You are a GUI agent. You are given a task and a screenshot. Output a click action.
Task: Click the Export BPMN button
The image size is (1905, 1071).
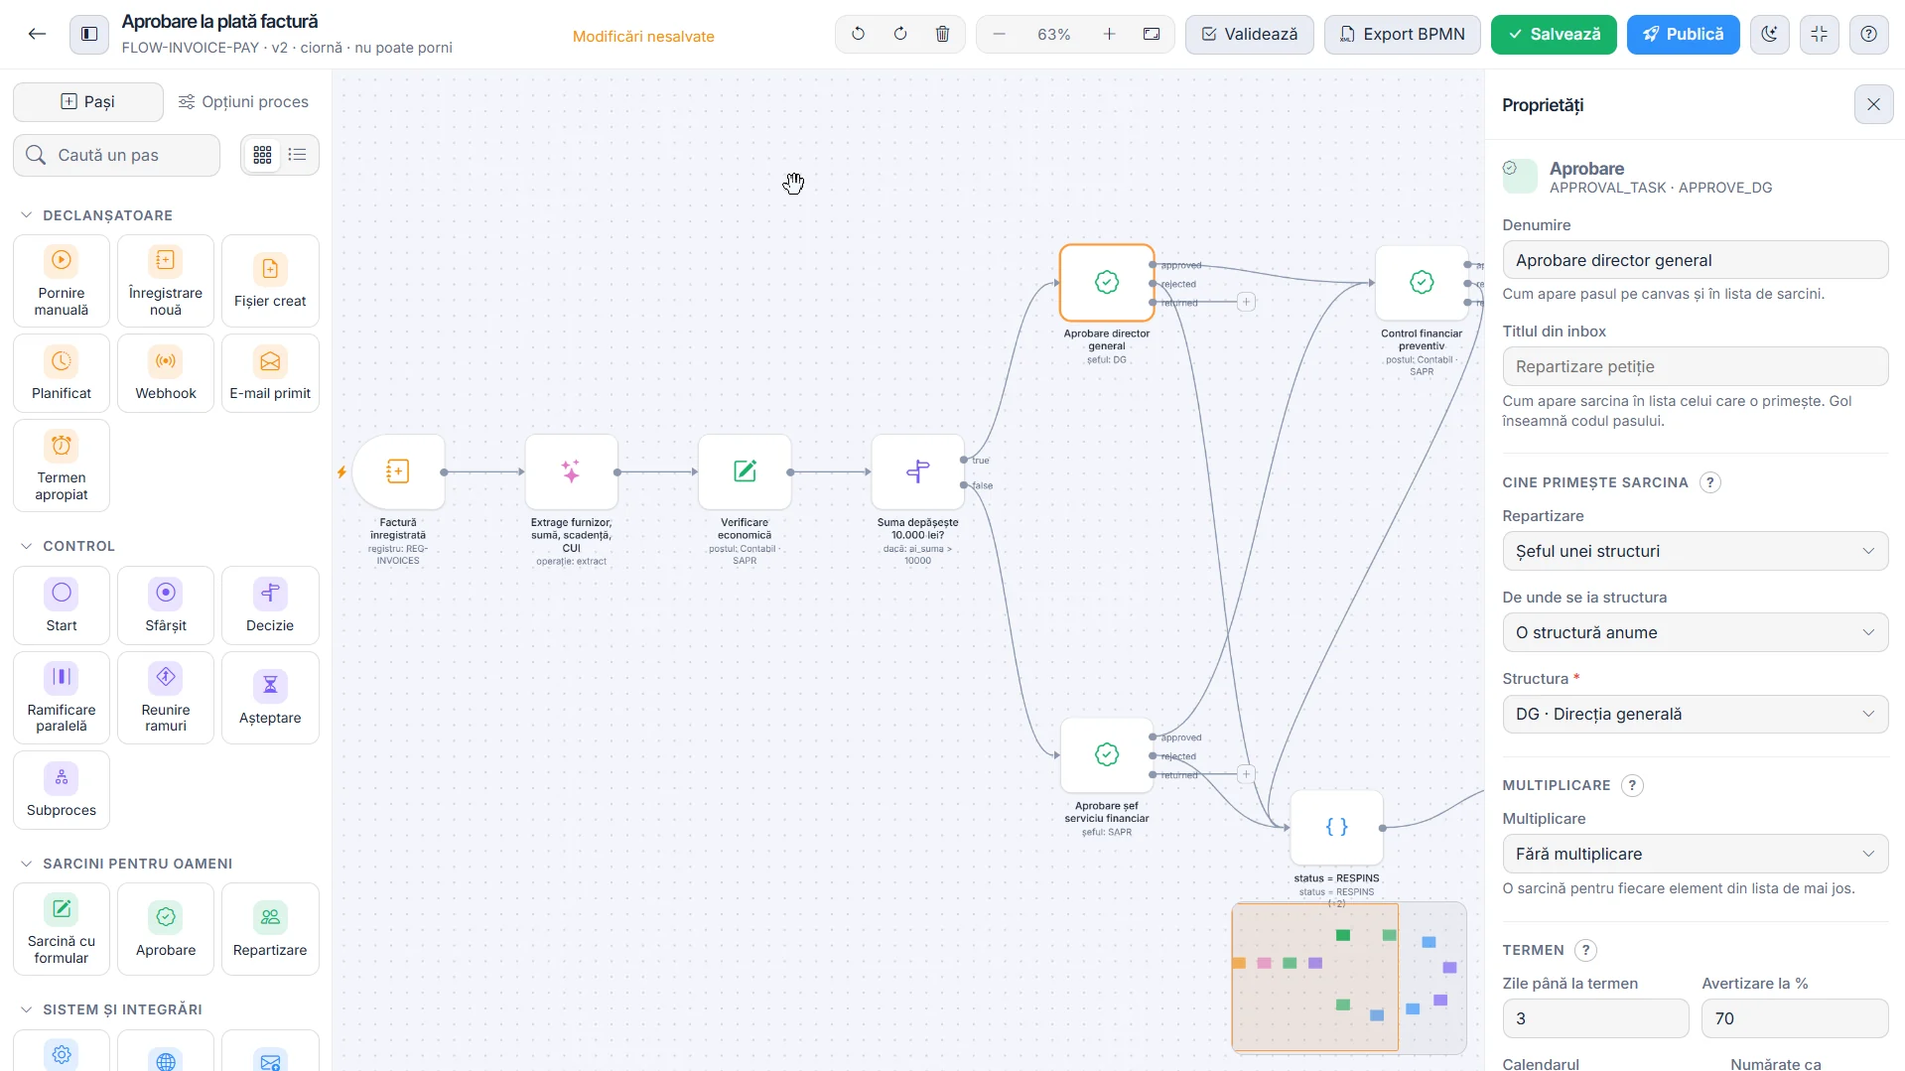click(1402, 34)
